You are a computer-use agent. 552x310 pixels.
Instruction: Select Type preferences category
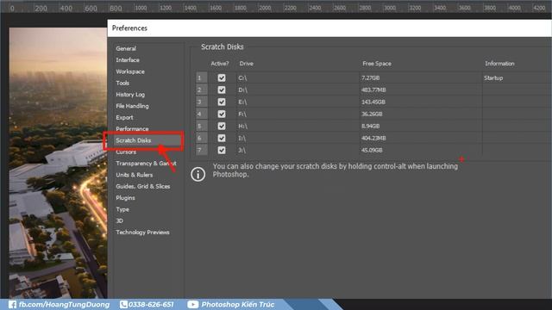(x=122, y=209)
